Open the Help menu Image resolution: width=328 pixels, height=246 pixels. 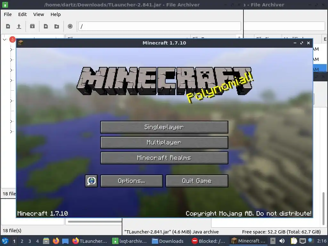55,14
